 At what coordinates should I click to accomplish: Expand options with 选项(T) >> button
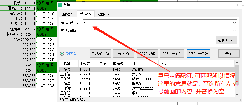(x=226, y=40)
